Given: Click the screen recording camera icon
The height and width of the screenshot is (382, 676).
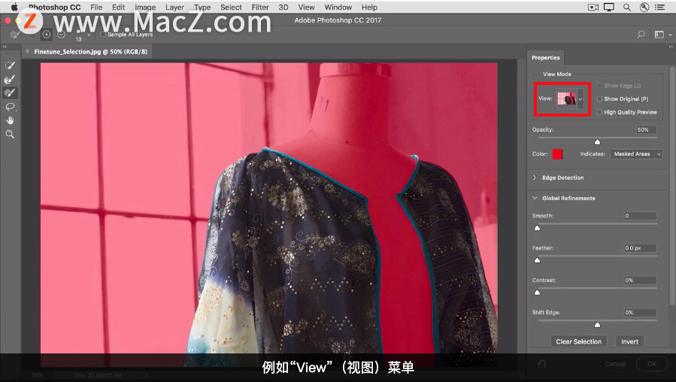Looking at the screenshot, I should 593,7.
